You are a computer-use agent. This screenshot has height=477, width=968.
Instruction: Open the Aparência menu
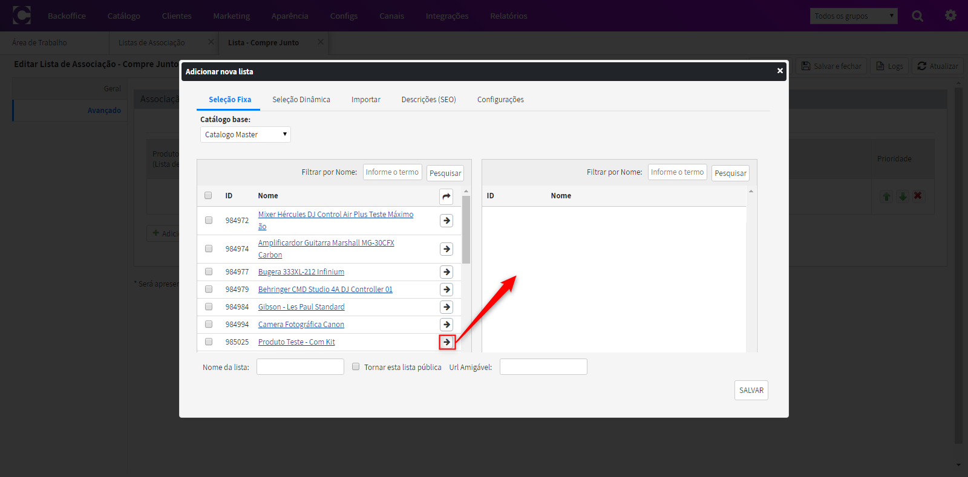click(290, 16)
